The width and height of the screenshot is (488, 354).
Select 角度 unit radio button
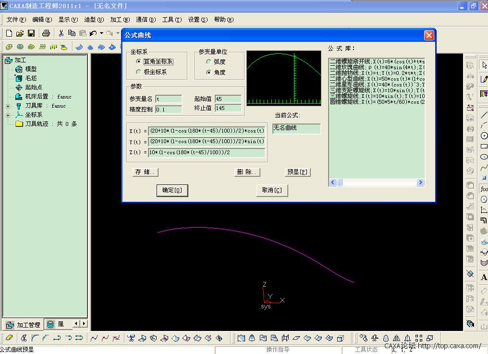point(208,72)
